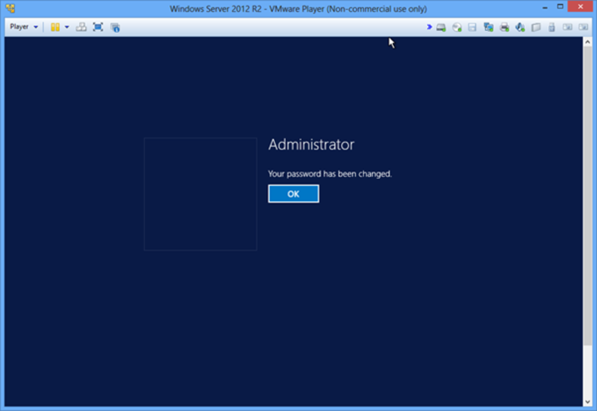
Task: Click the floppy drive device icon
Action: (x=473, y=27)
